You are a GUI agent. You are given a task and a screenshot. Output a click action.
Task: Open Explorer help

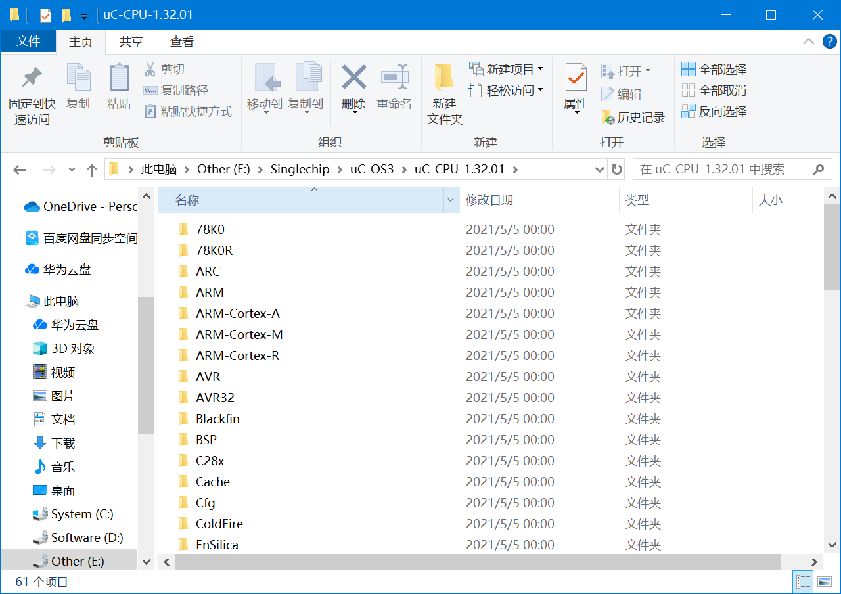(x=830, y=41)
